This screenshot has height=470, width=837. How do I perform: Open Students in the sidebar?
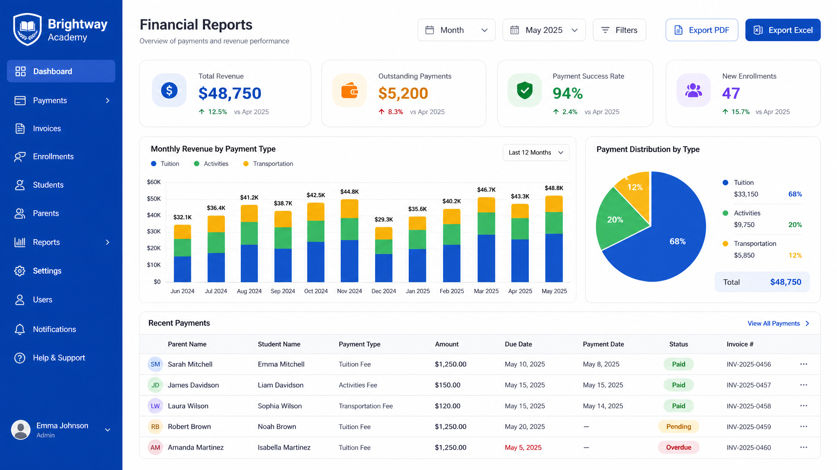[61, 185]
